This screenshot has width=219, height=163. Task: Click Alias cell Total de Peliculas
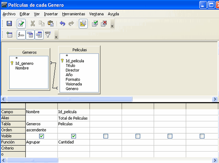[74, 118]
